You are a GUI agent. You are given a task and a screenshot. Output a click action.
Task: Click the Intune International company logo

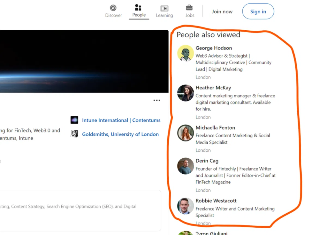point(74,120)
